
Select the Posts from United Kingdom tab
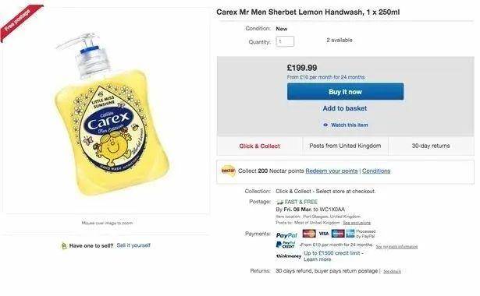pyautogui.click(x=345, y=146)
